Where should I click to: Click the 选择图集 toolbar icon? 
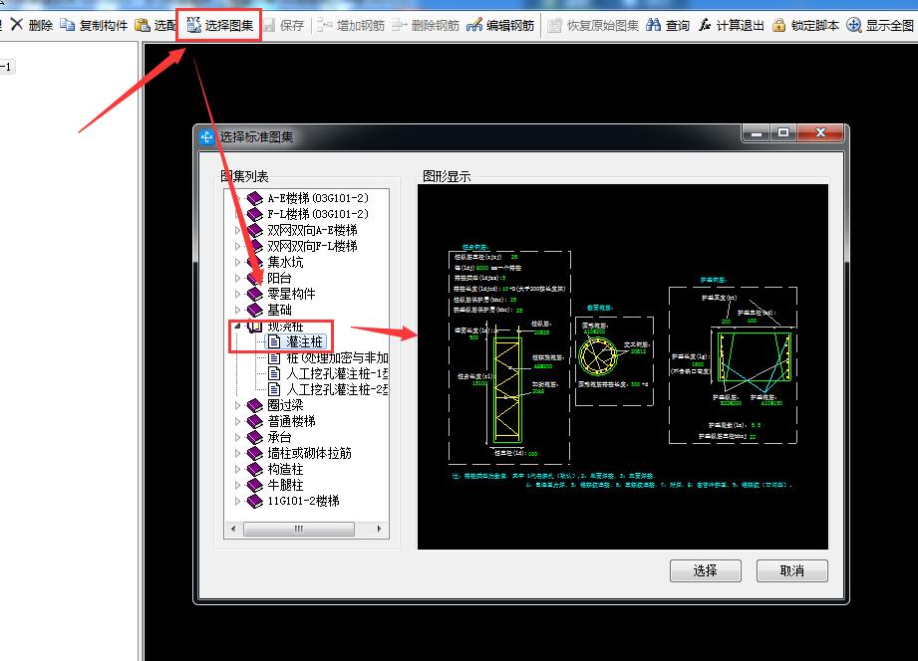click(x=193, y=25)
